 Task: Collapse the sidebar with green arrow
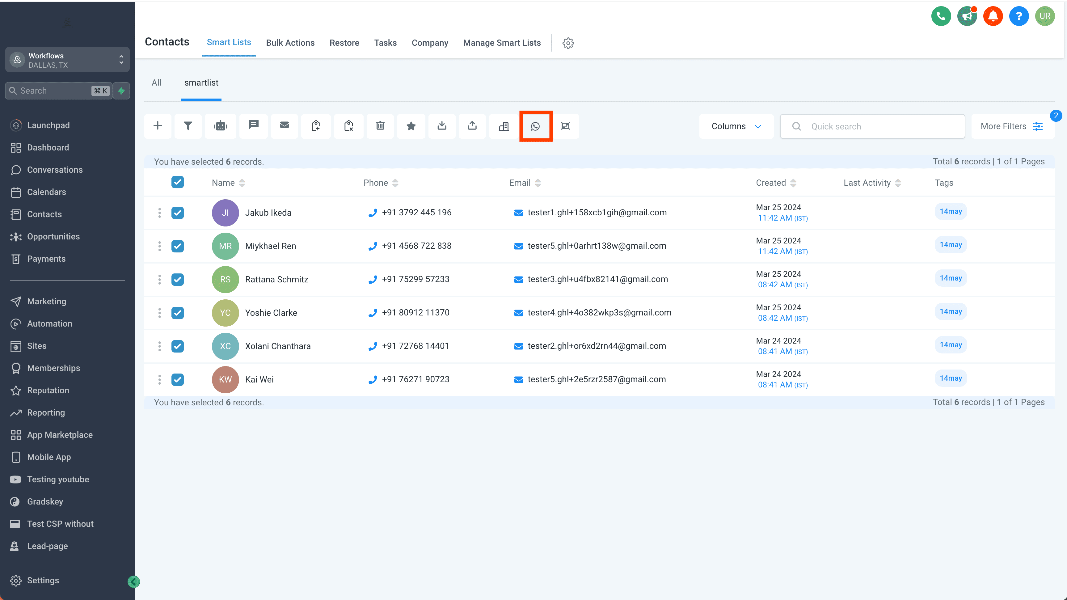[x=133, y=582]
